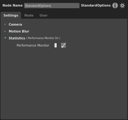The image size is (128, 120).
Task: Collapse the Statistics section
Action: click(17, 38)
